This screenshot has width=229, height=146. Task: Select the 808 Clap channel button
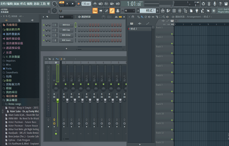click(x=66, y=30)
